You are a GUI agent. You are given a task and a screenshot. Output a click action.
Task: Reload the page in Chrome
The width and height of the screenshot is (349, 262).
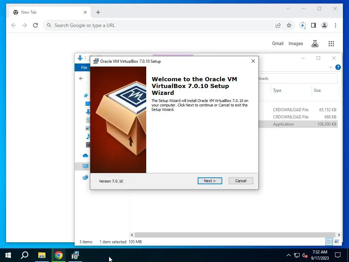pyautogui.click(x=35, y=25)
